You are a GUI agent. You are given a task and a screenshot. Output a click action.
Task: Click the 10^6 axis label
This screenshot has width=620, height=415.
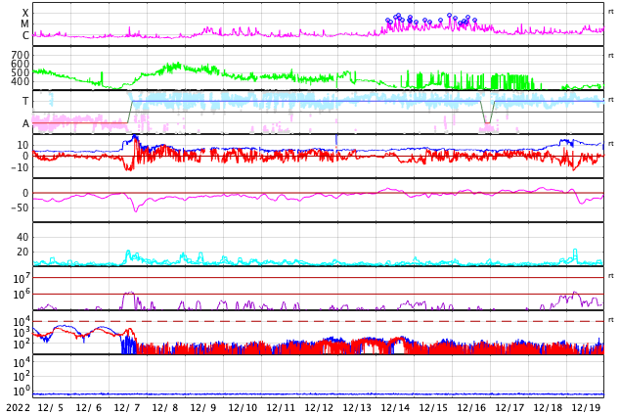(x=22, y=295)
